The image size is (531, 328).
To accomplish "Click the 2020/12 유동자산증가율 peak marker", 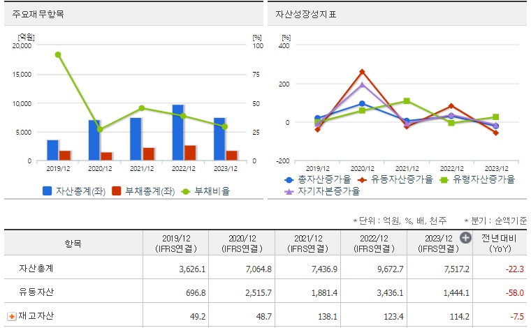I will coord(363,72).
